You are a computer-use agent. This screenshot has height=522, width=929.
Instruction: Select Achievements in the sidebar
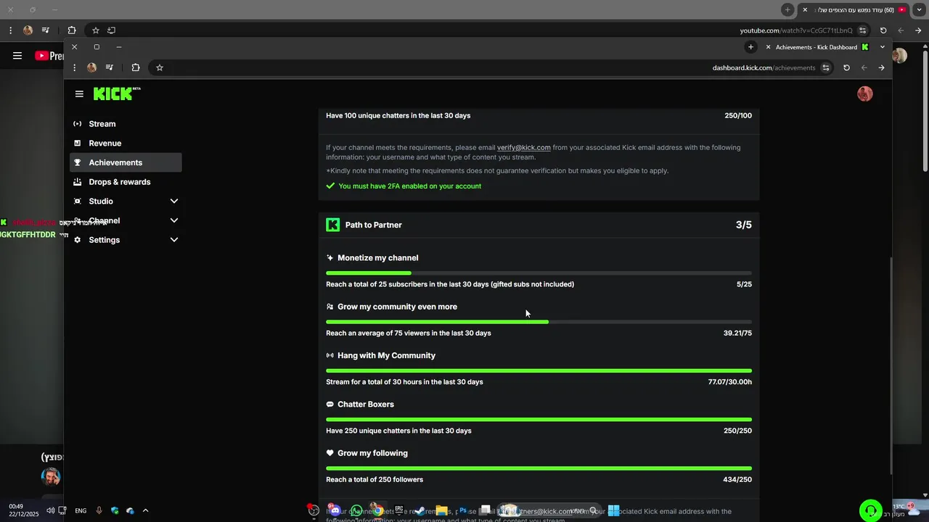(126, 162)
